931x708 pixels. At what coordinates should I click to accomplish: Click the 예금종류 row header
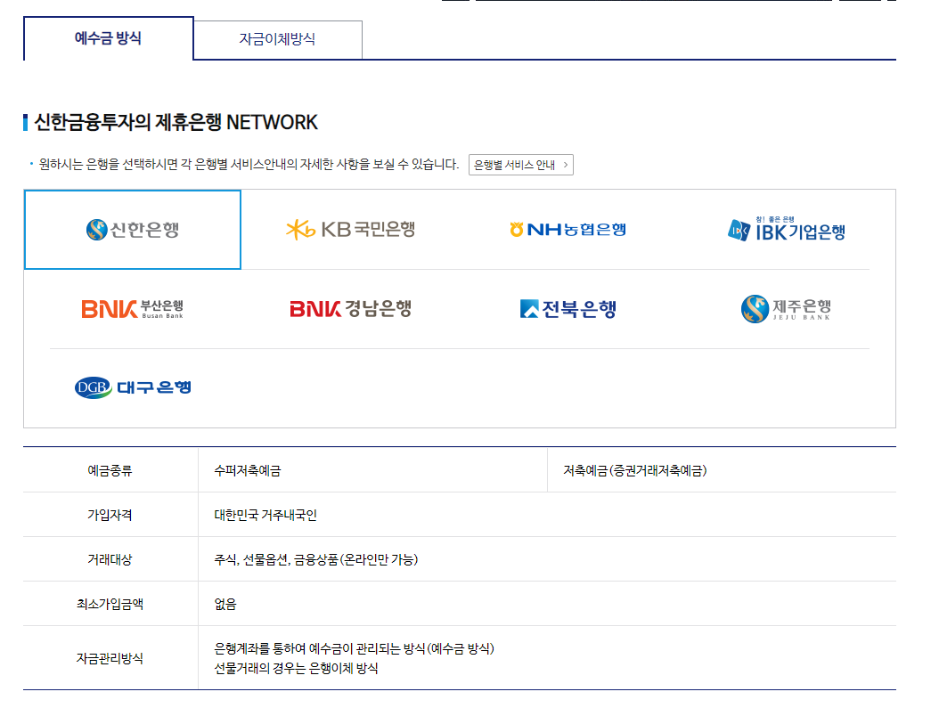point(110,470)
